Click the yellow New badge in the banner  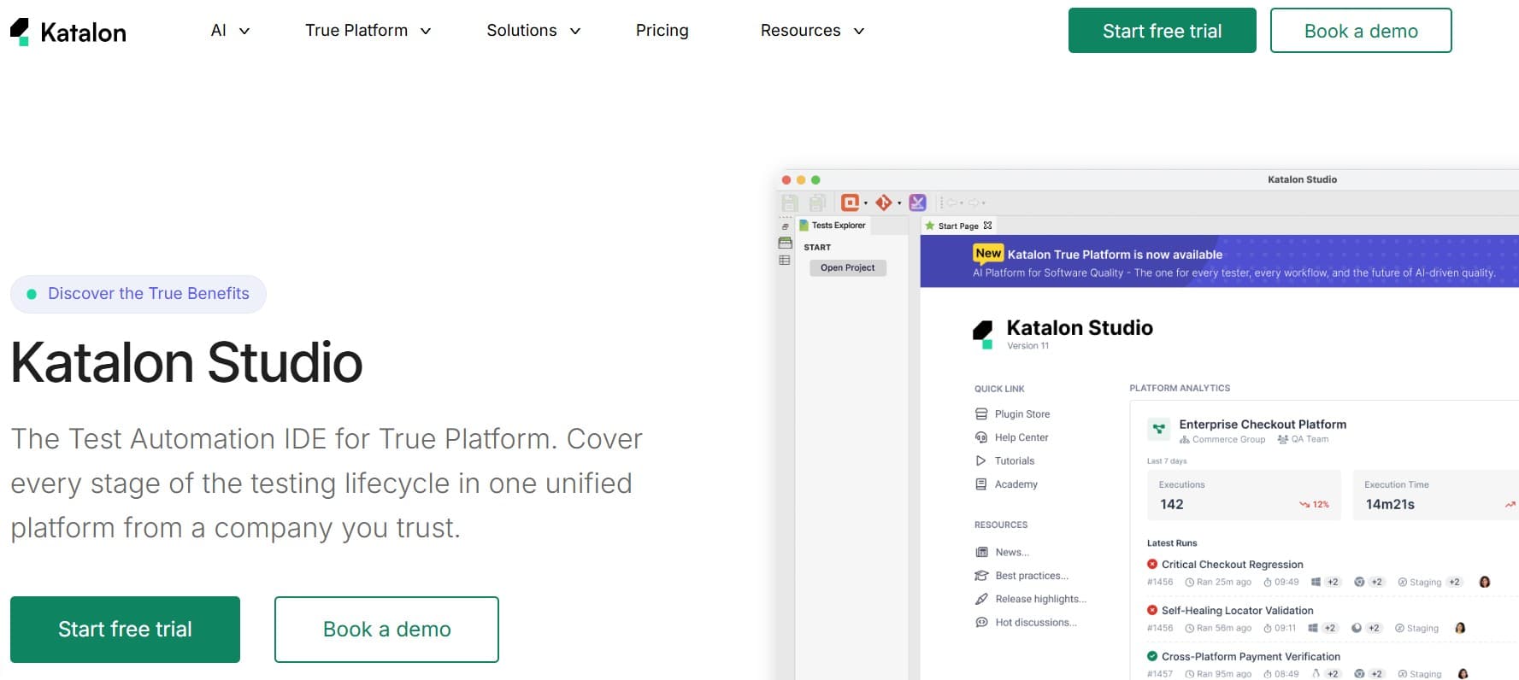(x=987, y=254)
